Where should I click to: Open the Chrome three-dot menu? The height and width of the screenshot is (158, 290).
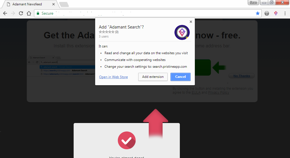(x=285, y=13)
